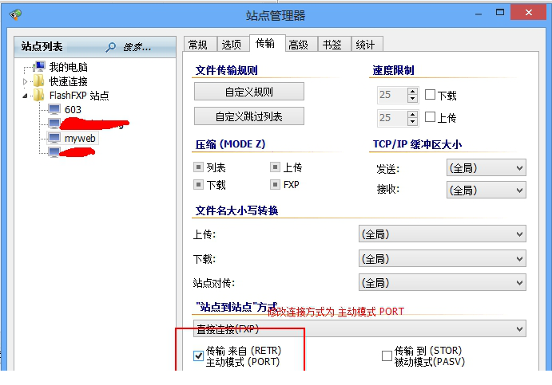Click the FlashFXP app icon in title bar
Screen dimensions: 552x385
(15, 14)
